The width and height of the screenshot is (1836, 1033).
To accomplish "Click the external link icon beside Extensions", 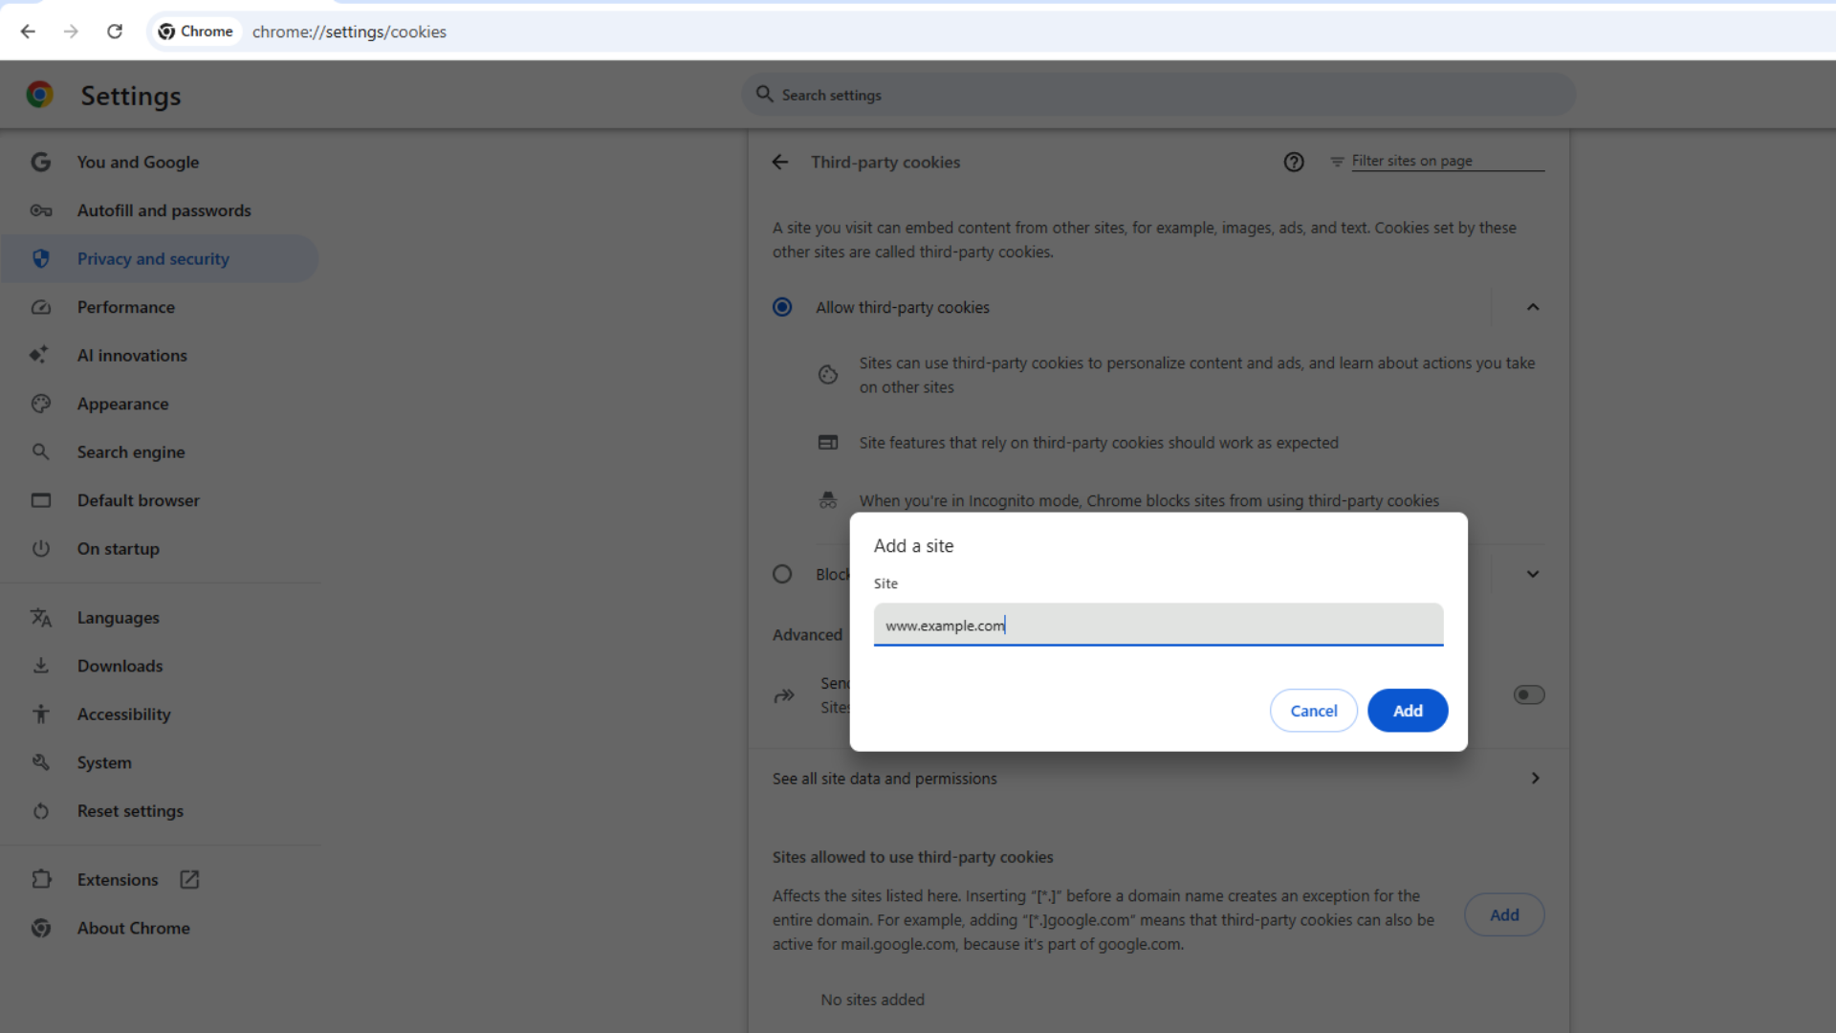I will pos(189,879).
